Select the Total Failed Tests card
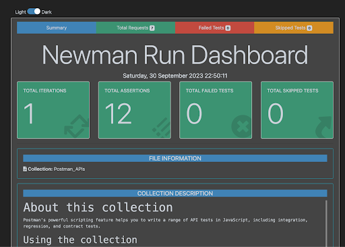The width and height of the screenshot is (345, 247). 216,110
